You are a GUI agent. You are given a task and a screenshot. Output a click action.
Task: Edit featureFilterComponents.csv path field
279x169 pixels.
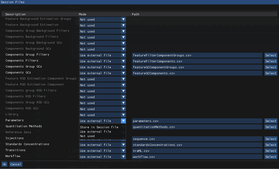tap(197, 61)
